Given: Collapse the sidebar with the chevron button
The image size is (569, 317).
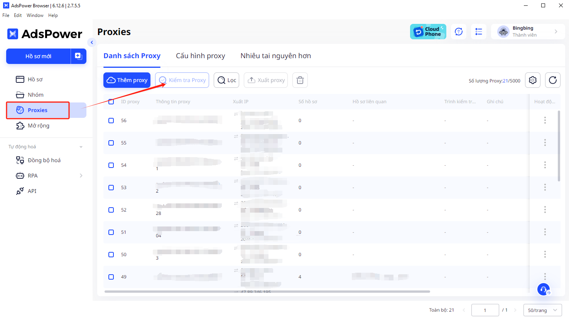Looking at the screenshot, I should [92, 42].
